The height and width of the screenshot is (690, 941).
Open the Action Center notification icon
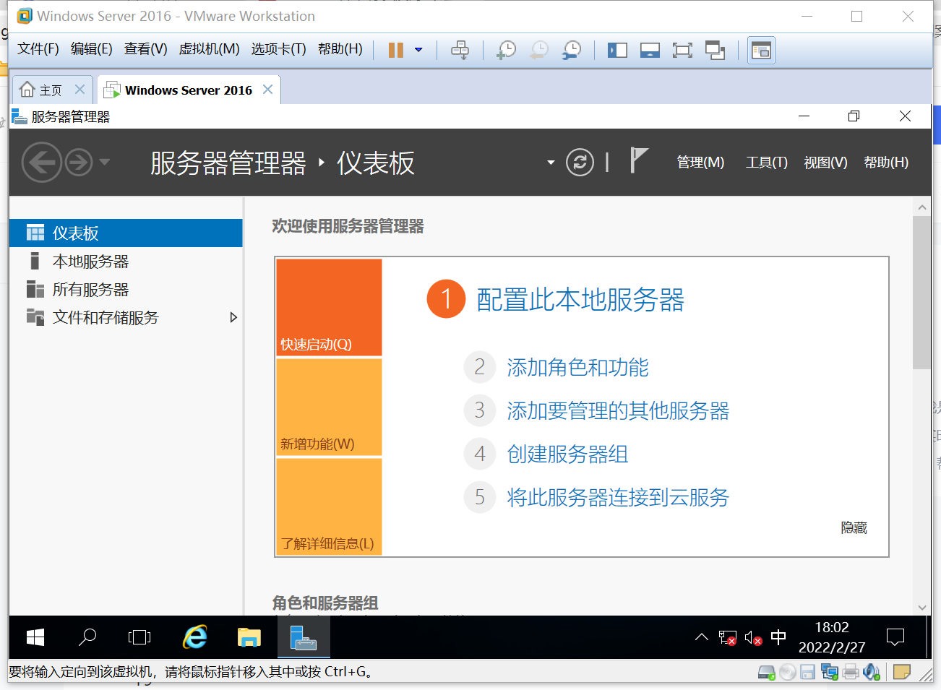(895, 637)
